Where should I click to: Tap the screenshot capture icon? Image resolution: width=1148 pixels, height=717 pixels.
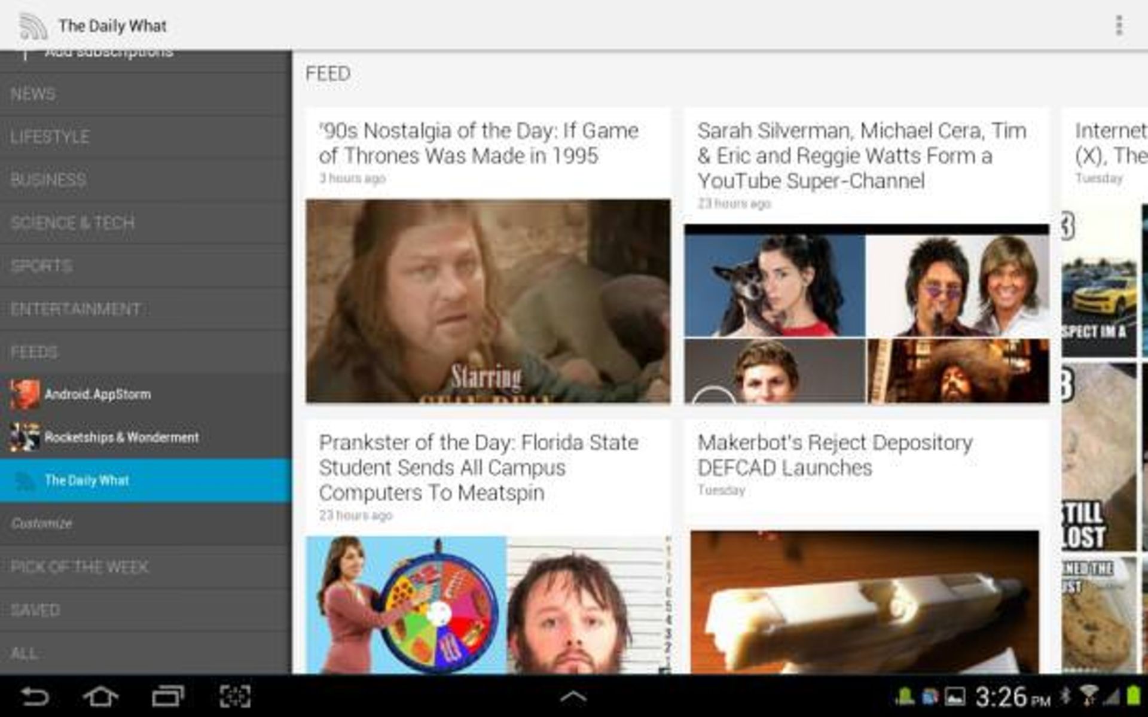tap(235, 696)
